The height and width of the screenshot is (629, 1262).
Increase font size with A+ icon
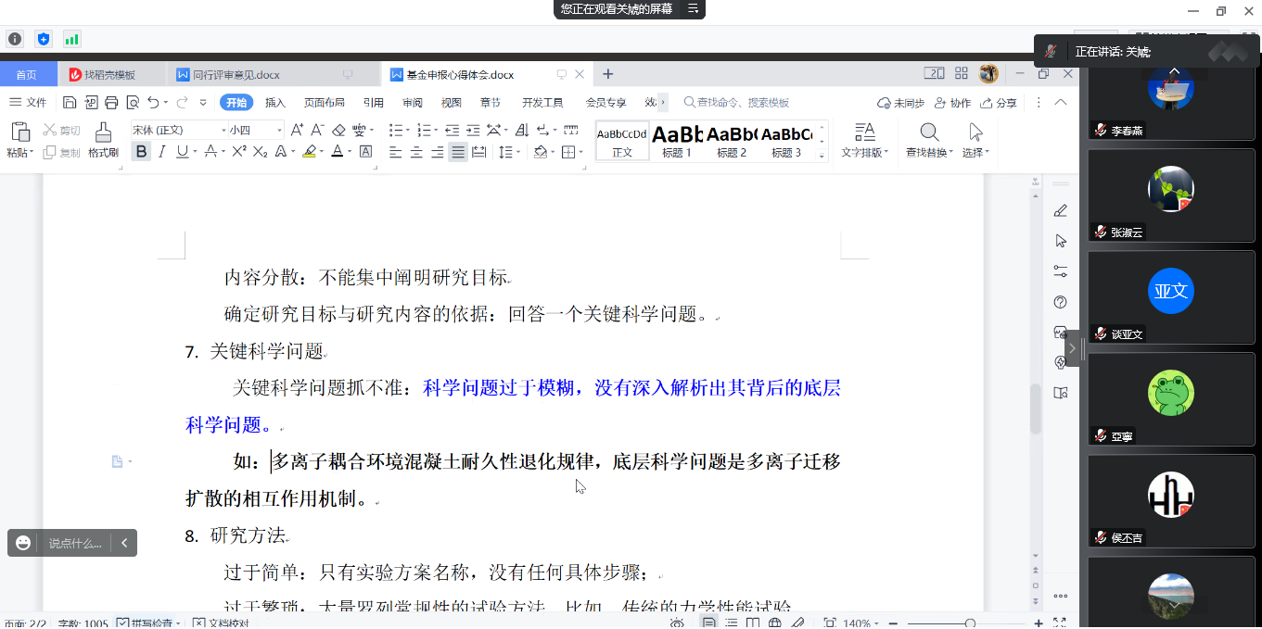297,130
